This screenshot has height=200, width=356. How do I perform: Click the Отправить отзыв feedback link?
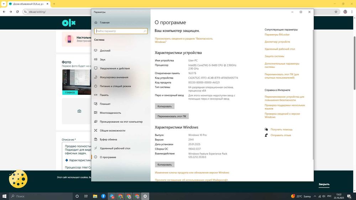pyautogui.click(x=281, y=135)
